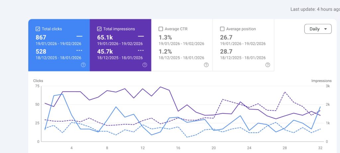This screenshot has width=340, height=153.
Task: Select previous period impressions 45.7k
Action: pyautogui.click(x=105, y=51)
